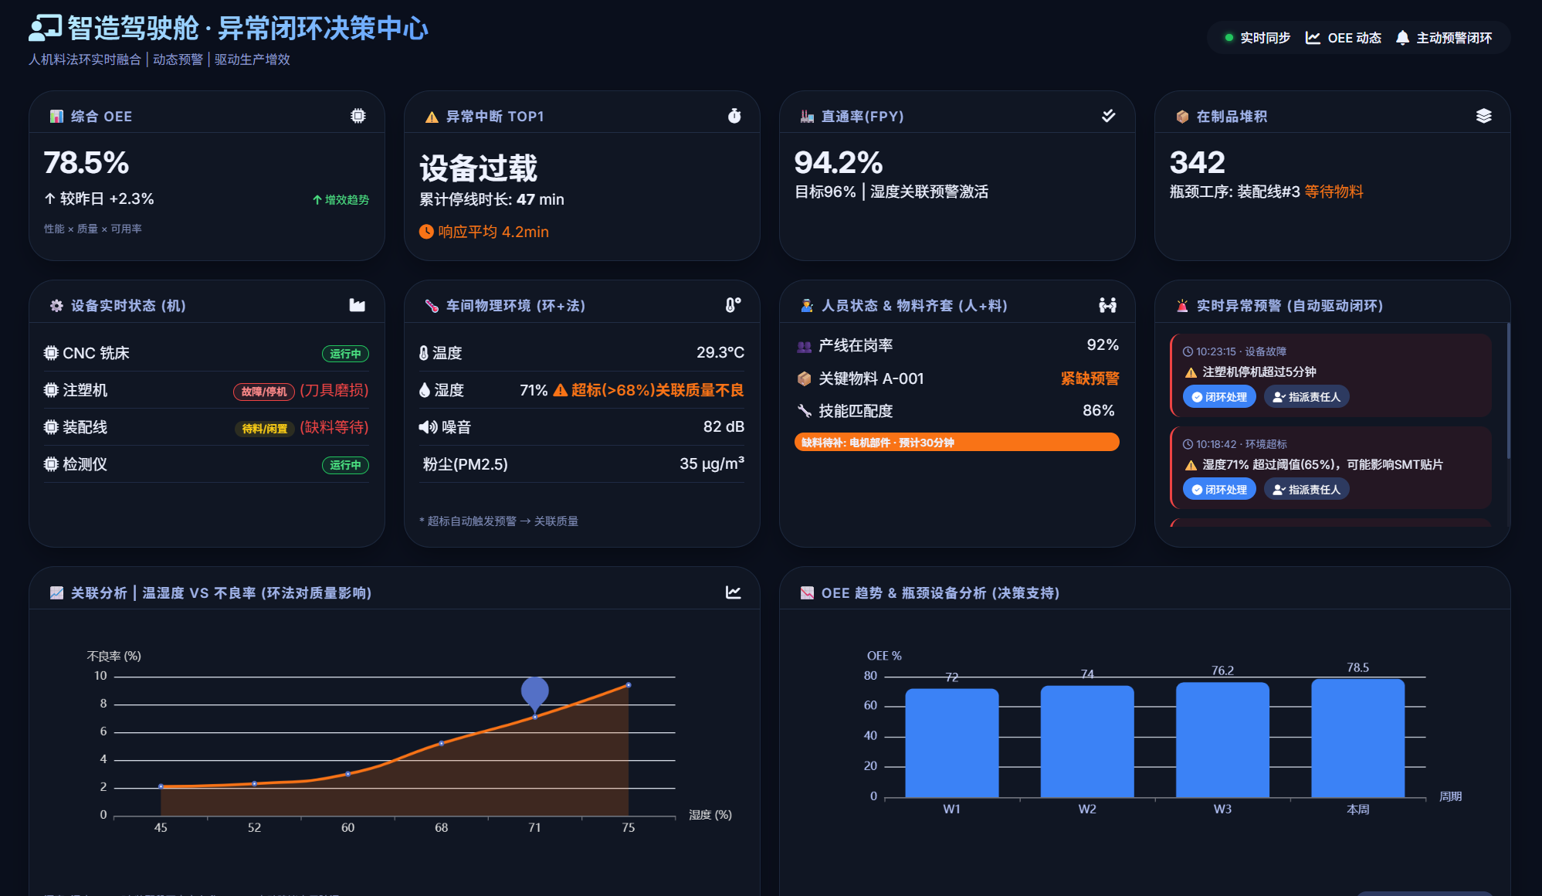Click the line chart icon in 关联分析 panel

tap(733, 592)
